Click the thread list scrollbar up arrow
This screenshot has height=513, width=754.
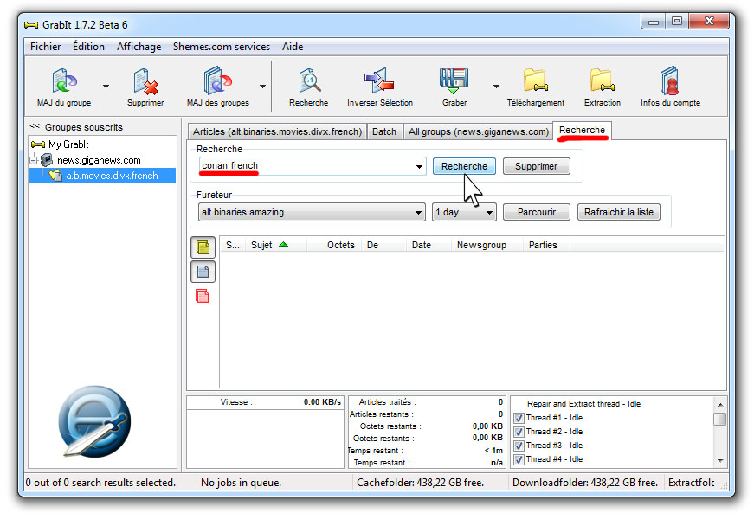click(720, 405)
